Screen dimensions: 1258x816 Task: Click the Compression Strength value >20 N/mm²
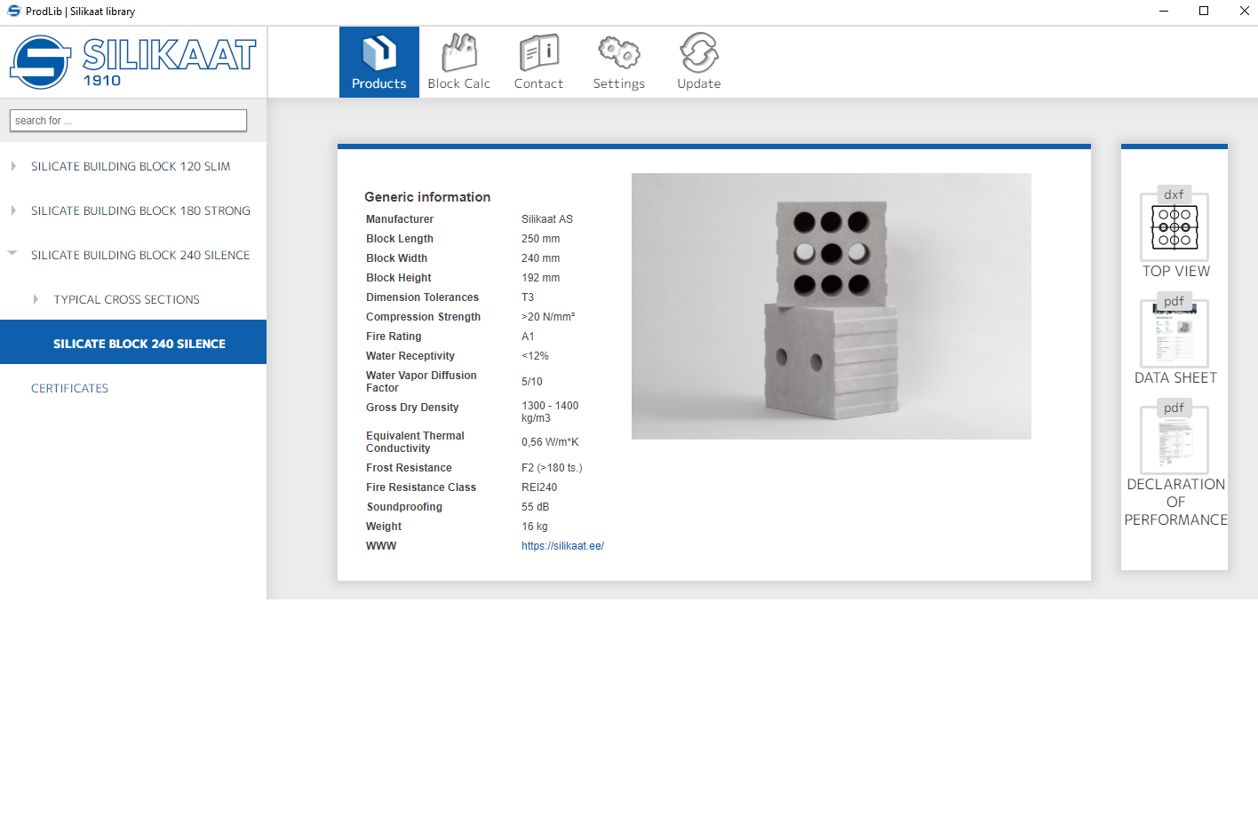[x=548, y=317]
